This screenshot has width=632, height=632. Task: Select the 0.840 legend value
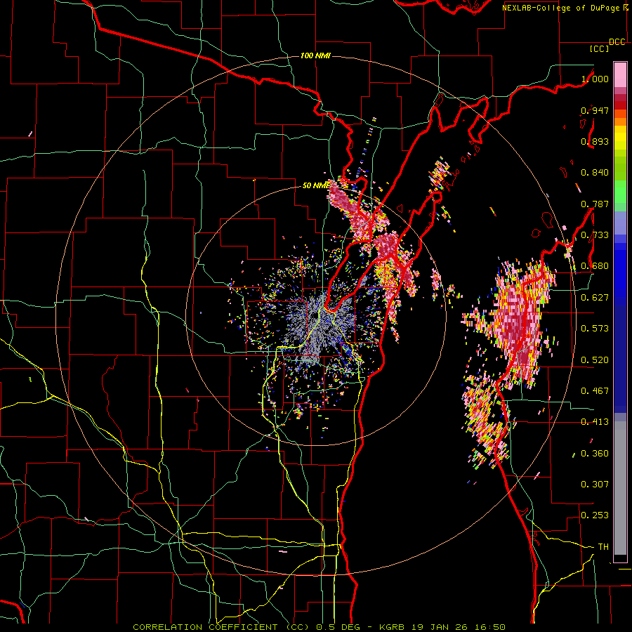click(x=595, y=173)
